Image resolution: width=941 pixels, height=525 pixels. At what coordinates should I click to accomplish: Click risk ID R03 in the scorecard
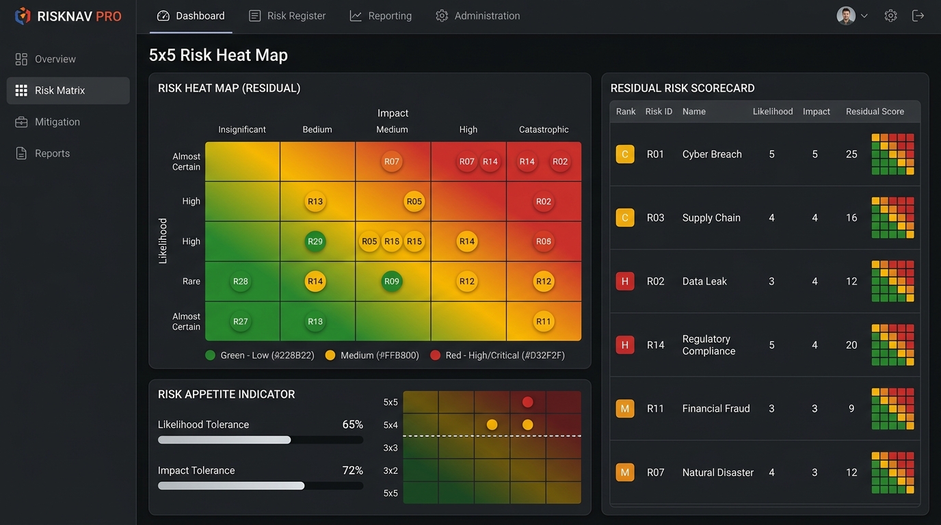click(655, 218)
